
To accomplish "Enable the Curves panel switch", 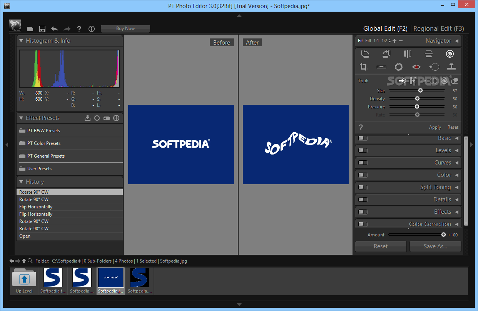I will (363, 163).
